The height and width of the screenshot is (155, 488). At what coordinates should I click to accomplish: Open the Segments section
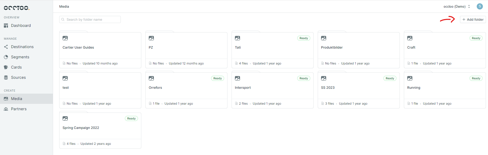[26, 57]
